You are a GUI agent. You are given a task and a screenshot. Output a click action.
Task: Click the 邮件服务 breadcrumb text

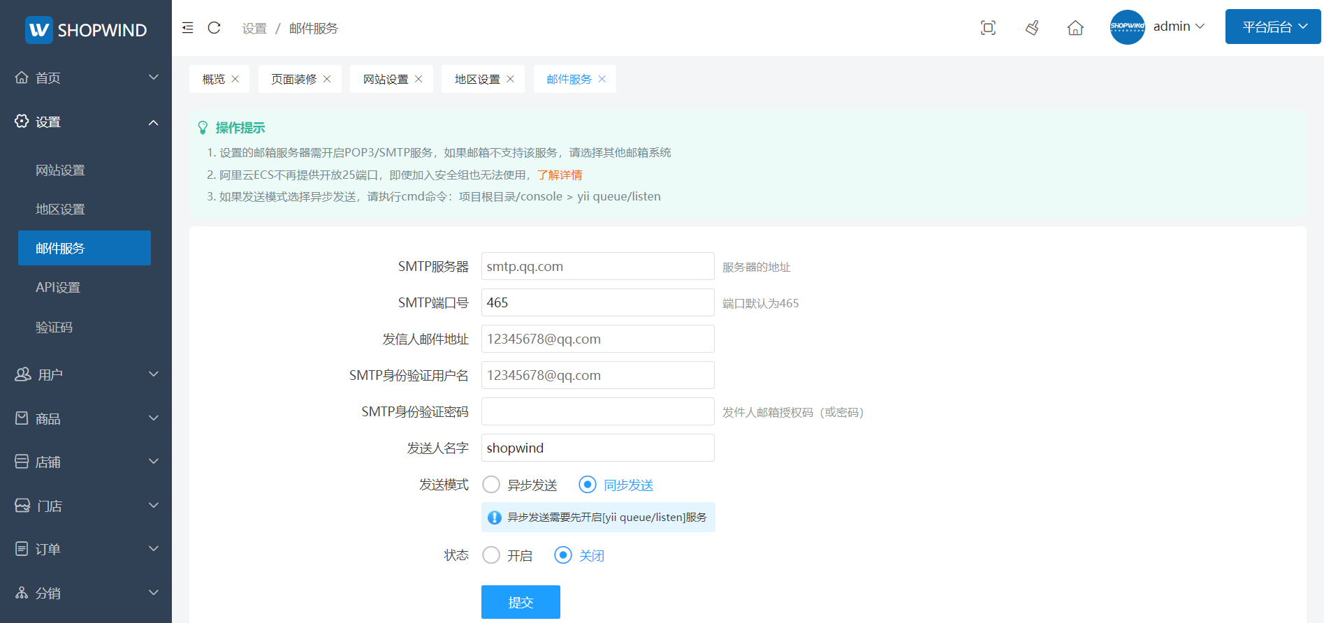tap(314, 28)
